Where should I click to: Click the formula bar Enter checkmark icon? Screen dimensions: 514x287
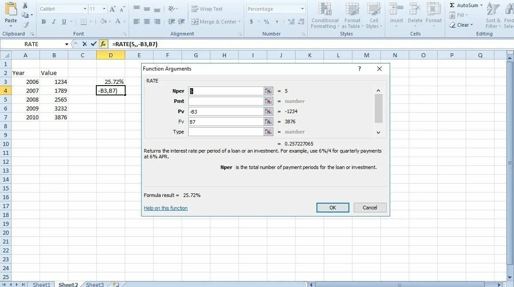click(94, 44)
